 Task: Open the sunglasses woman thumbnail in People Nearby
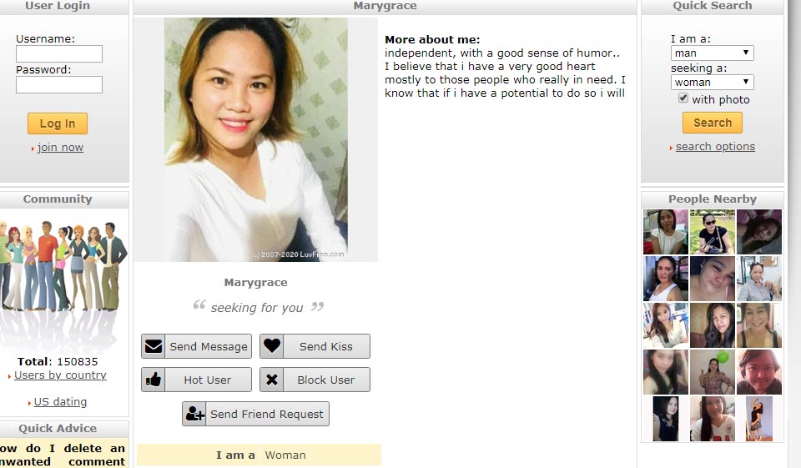[x=712, y=231]
